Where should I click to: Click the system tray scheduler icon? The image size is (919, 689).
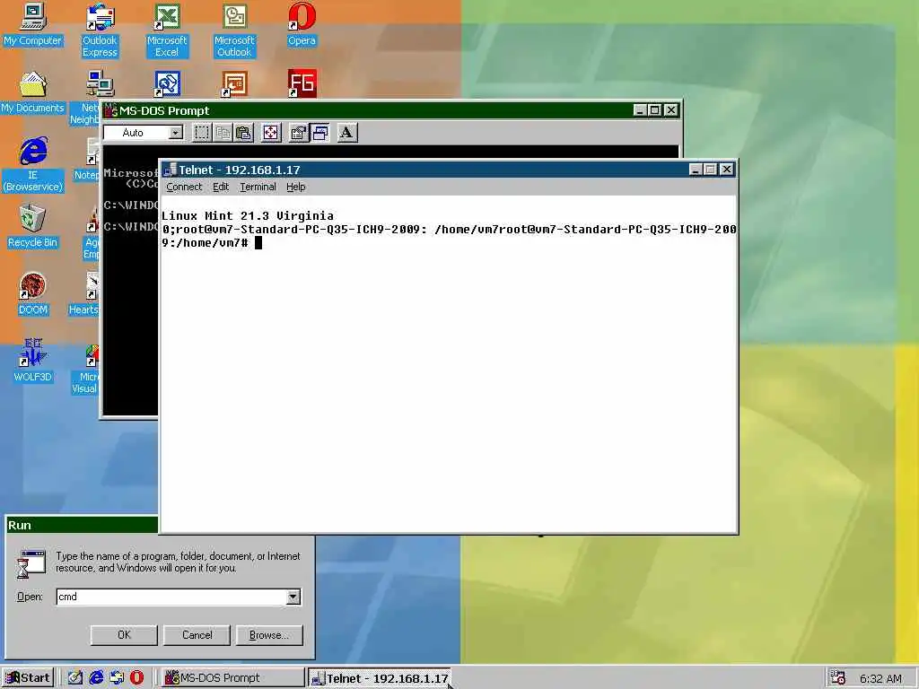(x=837, y=678)
